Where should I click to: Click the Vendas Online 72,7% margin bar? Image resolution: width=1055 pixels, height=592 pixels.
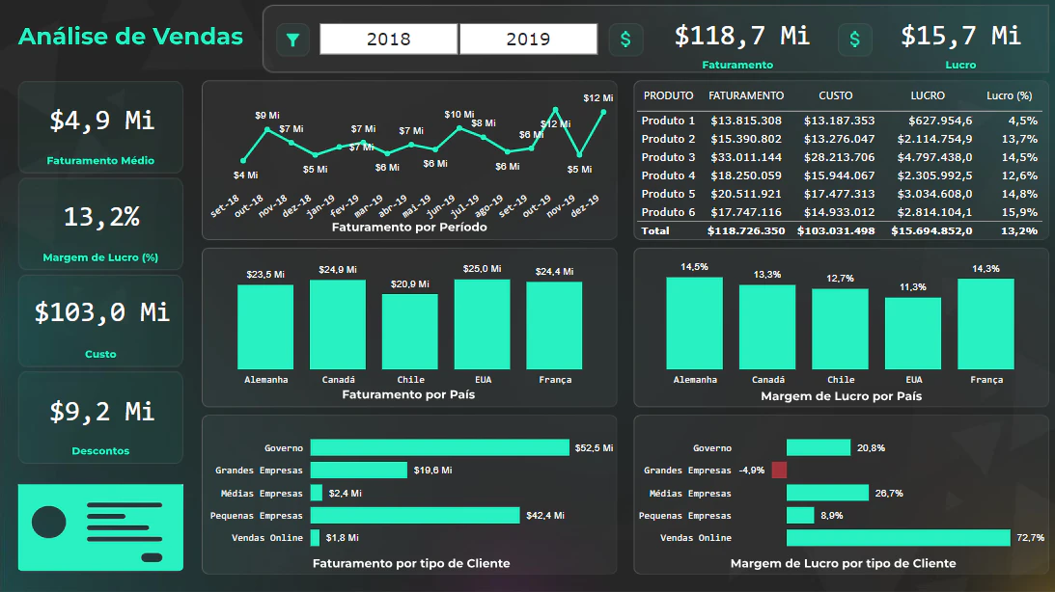pos(899,538)
